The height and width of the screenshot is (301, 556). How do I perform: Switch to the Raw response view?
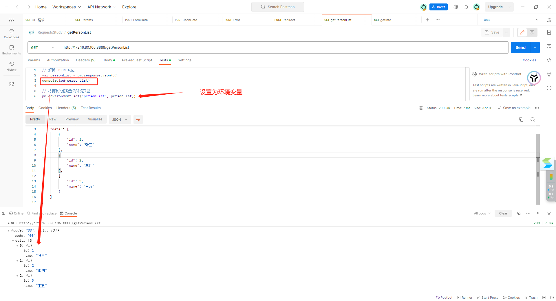(53, 119)
